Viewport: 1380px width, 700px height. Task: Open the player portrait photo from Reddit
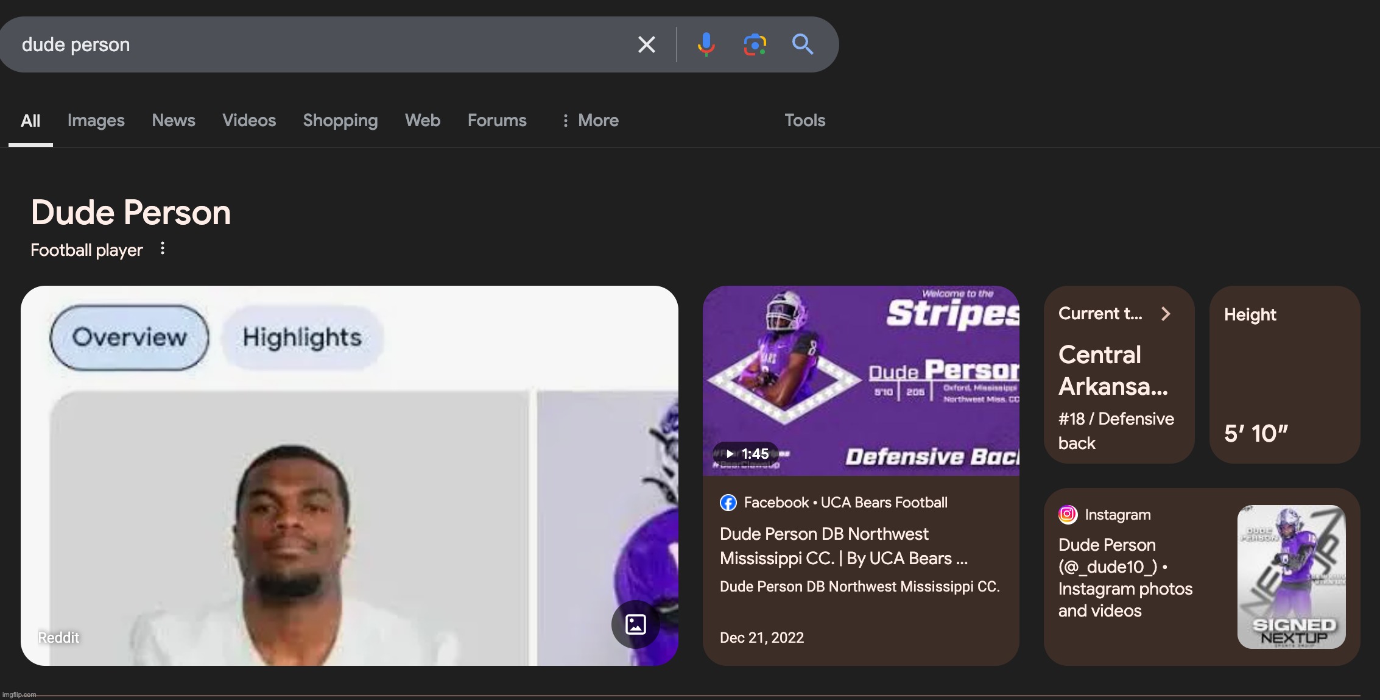point(289,528)
